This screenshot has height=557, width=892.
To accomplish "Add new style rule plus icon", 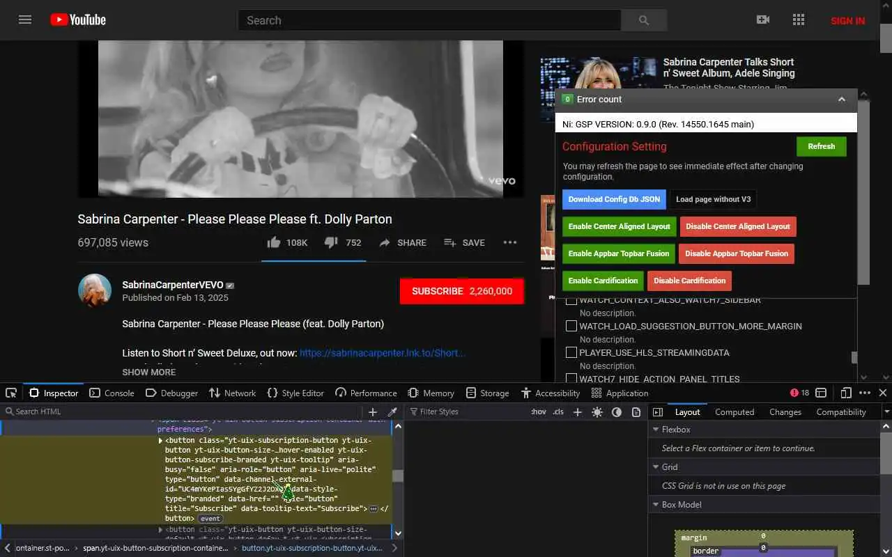I will point(577,411).
